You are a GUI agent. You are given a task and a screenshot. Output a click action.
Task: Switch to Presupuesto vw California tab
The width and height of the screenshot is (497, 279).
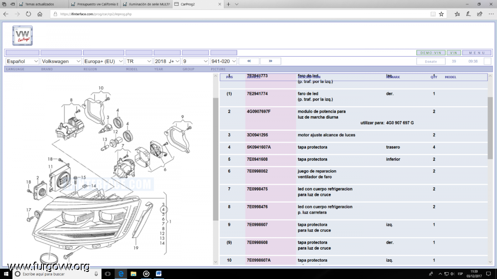[94, 4]
